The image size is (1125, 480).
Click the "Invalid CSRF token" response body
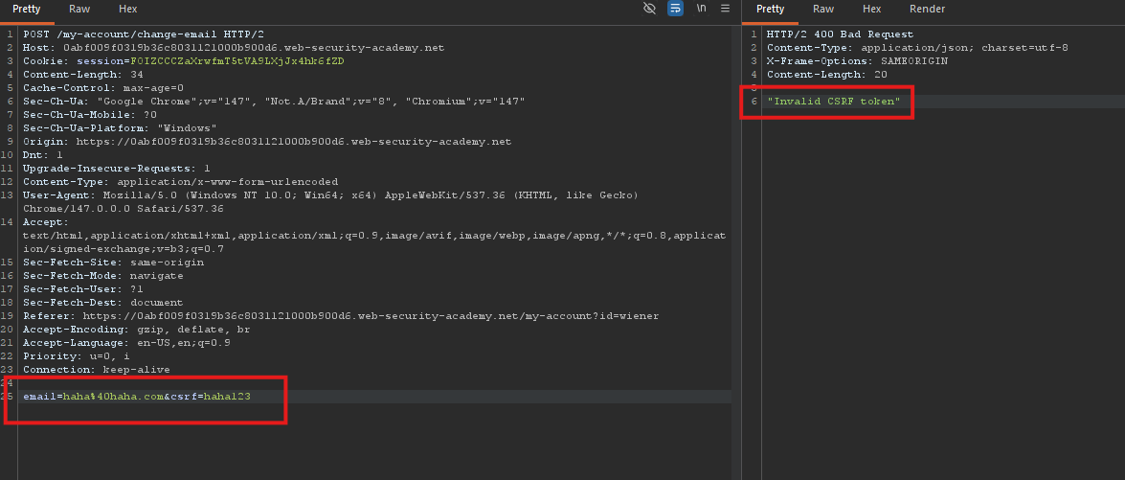834,102
